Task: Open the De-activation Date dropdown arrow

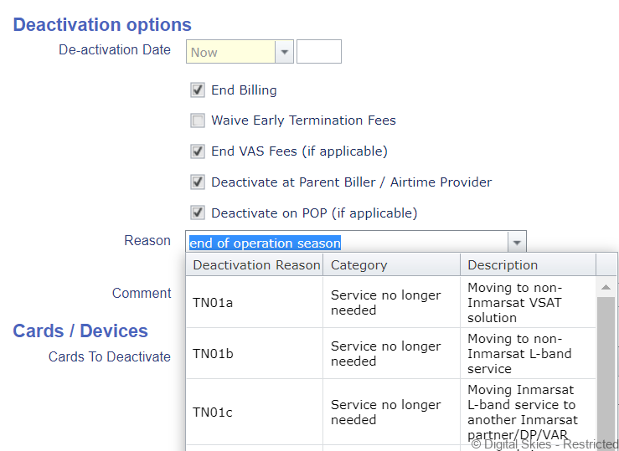Action: (x=284, y=52)
